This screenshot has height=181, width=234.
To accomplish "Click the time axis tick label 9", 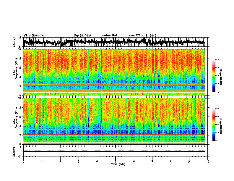I will click(x=189, y=161).
